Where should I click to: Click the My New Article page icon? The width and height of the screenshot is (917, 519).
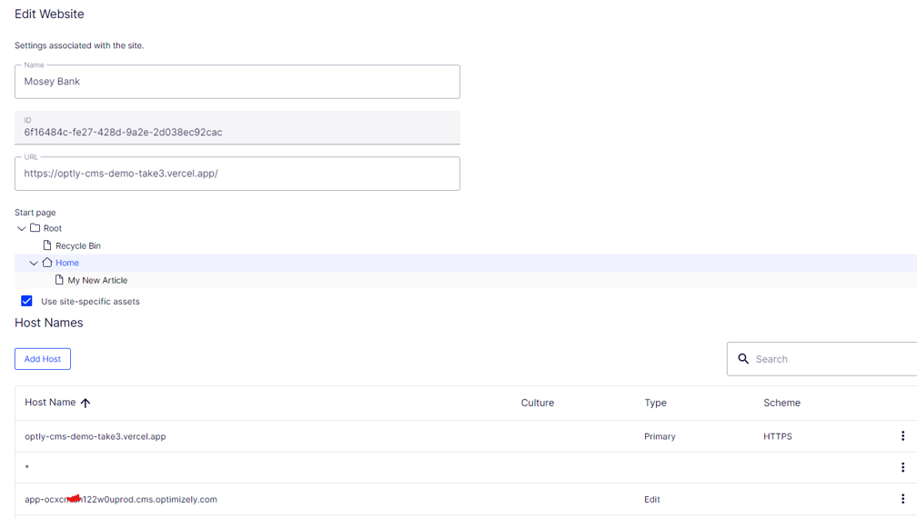pos(59,280)
